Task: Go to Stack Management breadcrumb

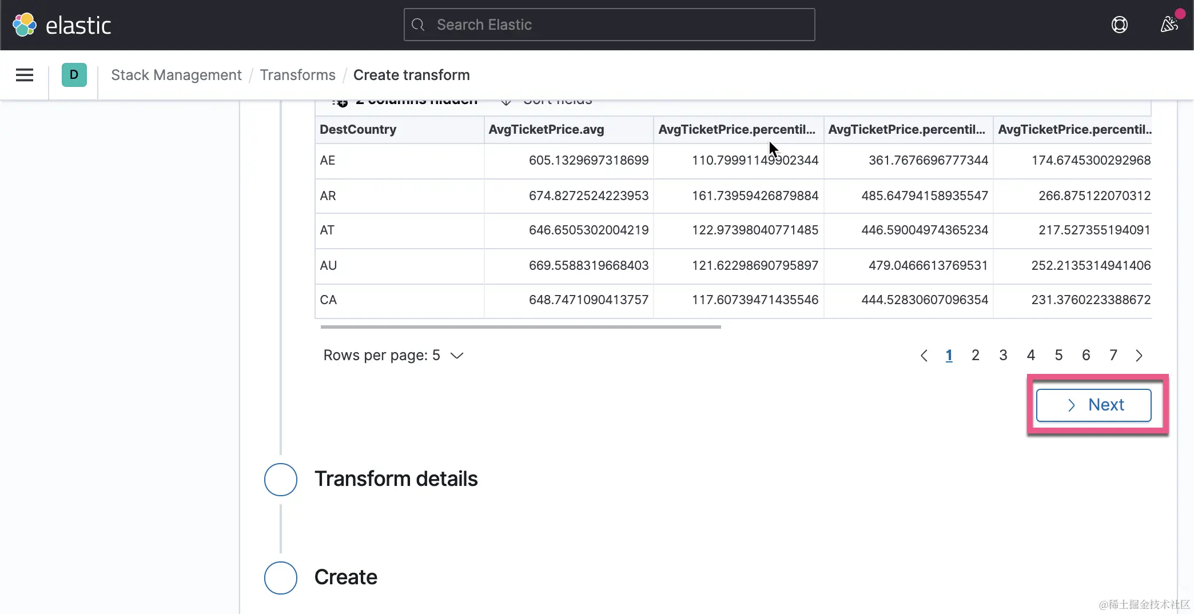Action: [176, 75]
